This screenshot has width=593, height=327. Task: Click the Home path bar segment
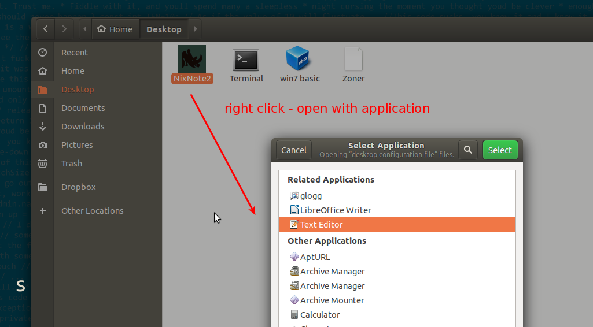(115, 29)
